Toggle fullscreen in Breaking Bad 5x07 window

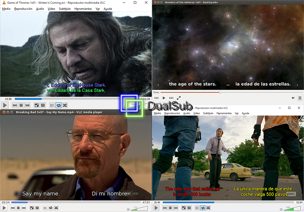click(32, 208)
